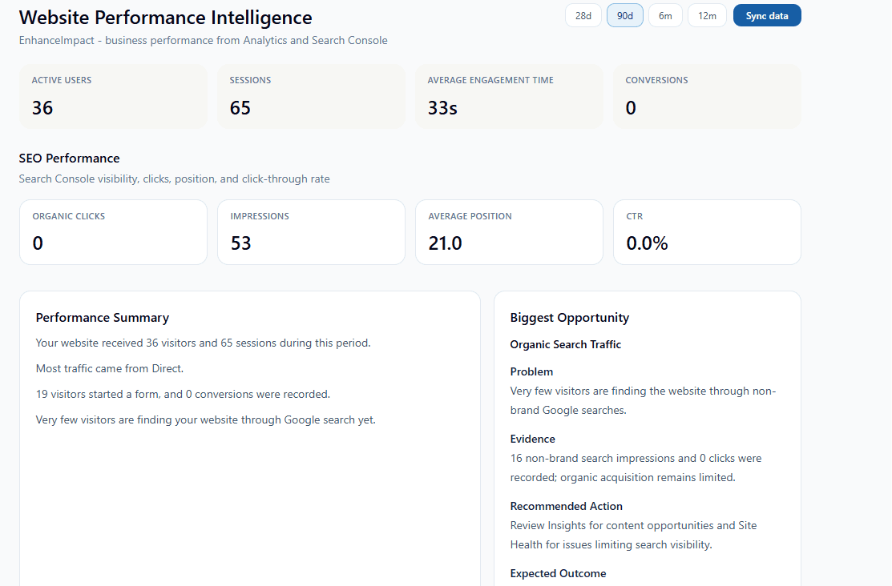Screen dimensions: 892x586
Task: Click the SEO Performance heading
Action: pyautogui.click(x=70, y=158)
